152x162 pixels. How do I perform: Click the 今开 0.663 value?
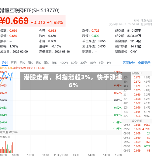coord(52,31)
